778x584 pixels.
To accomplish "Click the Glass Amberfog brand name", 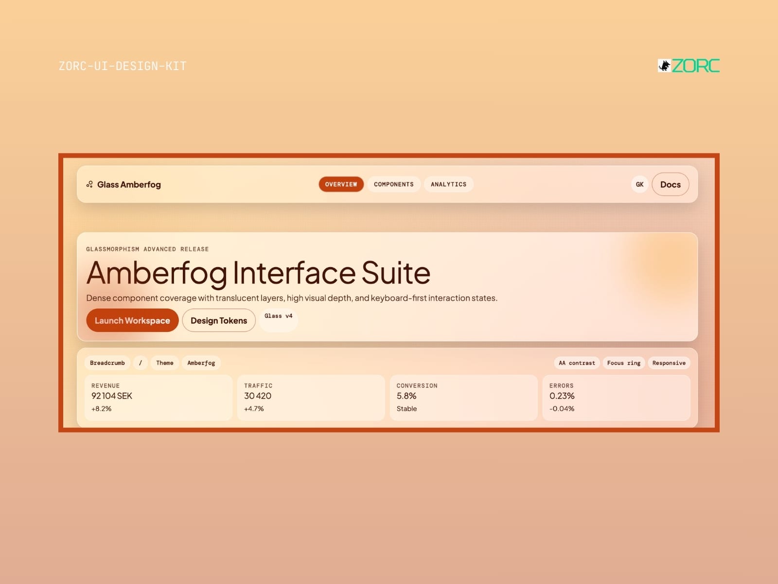I will point(129,184).
